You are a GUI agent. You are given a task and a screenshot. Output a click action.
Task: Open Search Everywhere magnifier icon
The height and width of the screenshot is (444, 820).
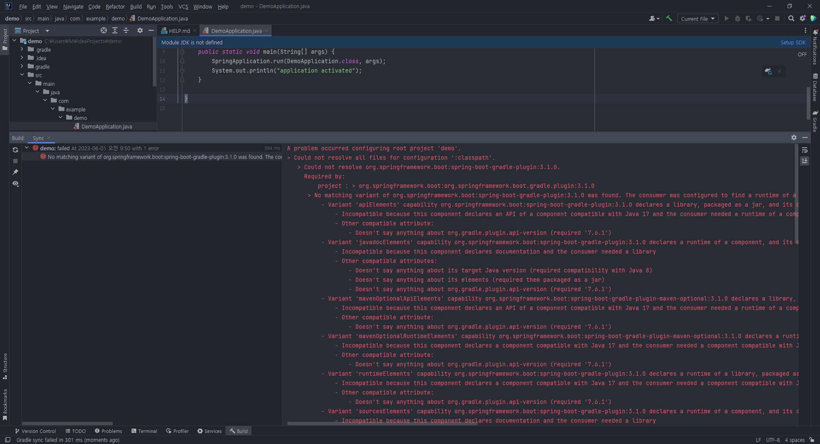click(791, 18)
